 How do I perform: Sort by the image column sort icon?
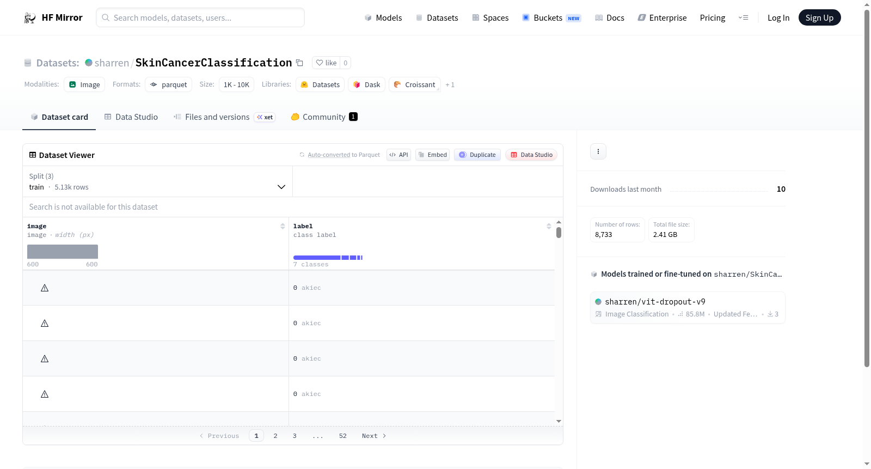pos(283,226)
